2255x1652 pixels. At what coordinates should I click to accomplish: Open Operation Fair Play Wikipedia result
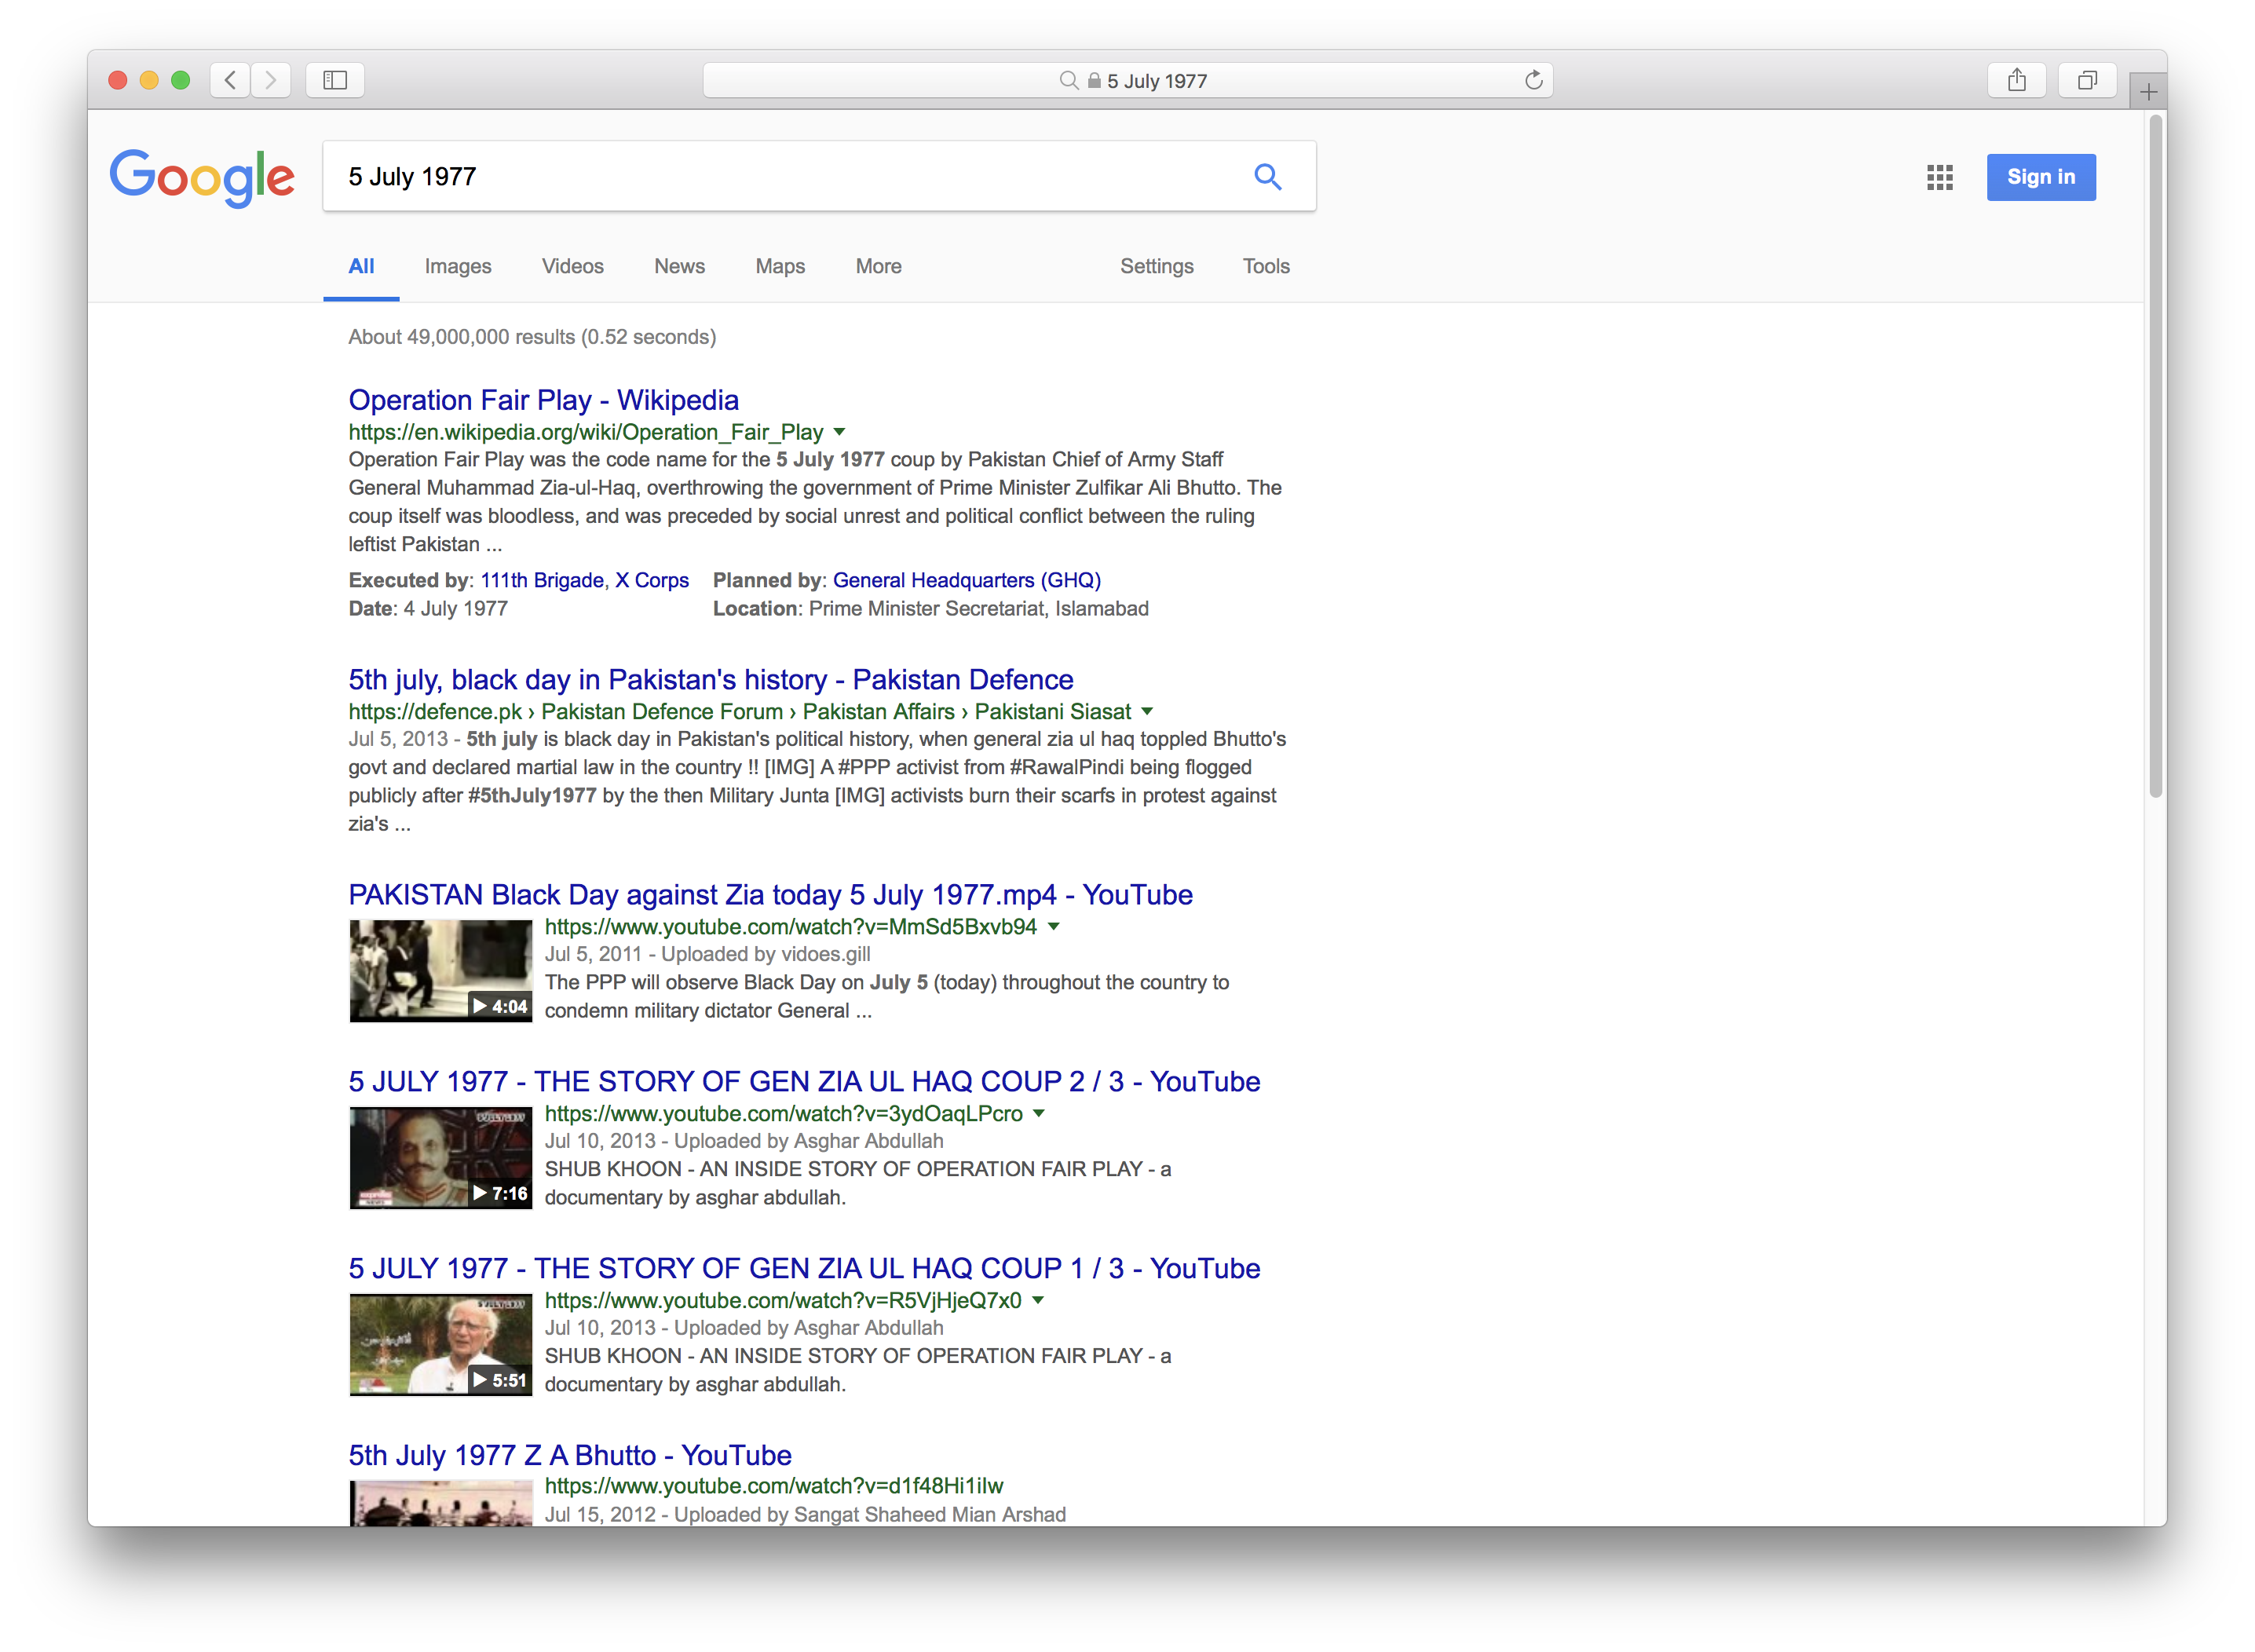(x=543, y=400)
